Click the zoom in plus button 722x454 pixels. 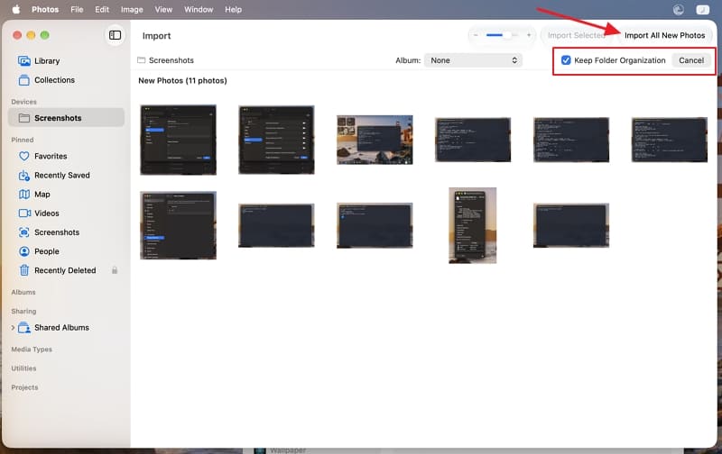[x=529, y=35]
